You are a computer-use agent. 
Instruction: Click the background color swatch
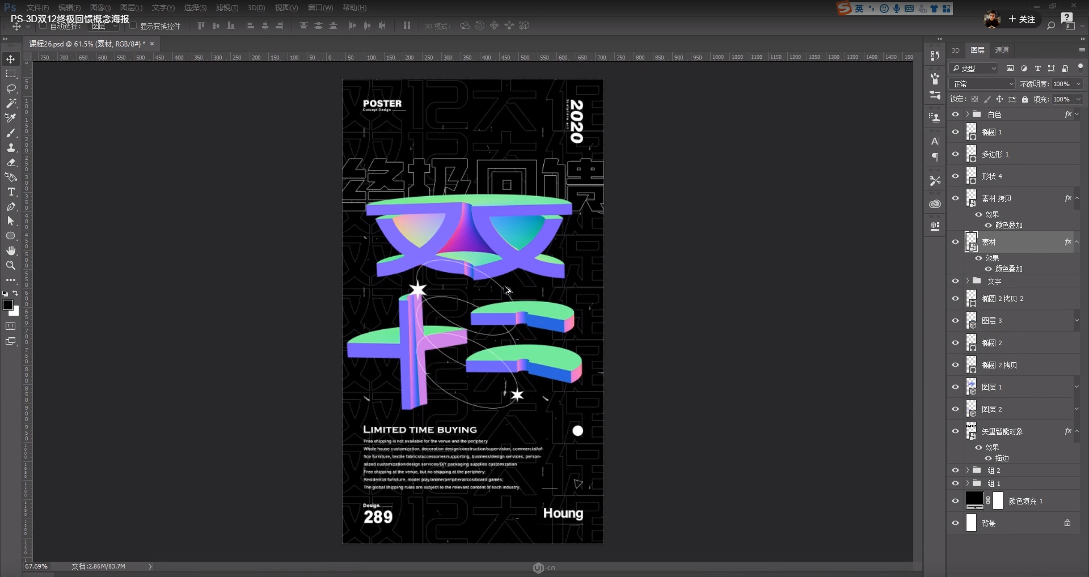tap(15, 312)
